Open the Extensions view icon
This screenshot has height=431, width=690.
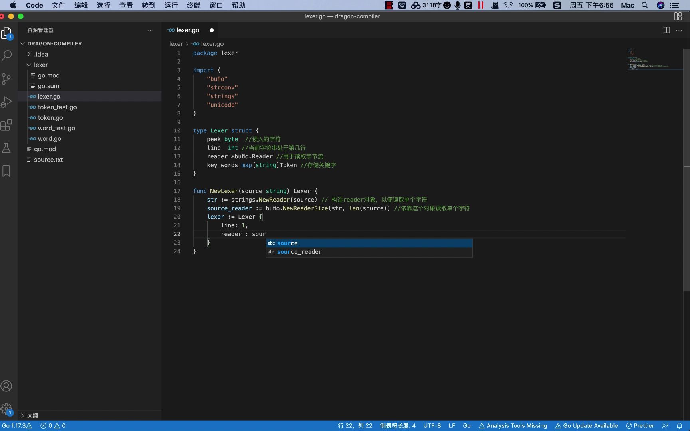point(7,125)
